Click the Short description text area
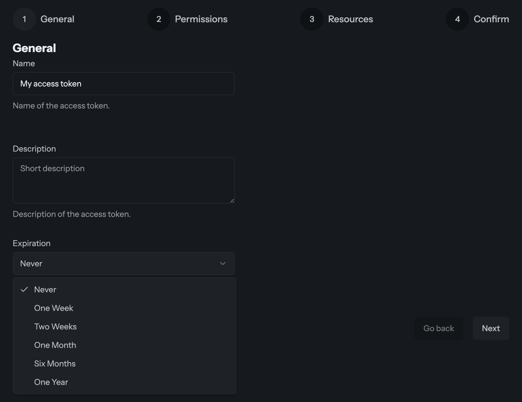522x402 pixels. click(124, 180)
